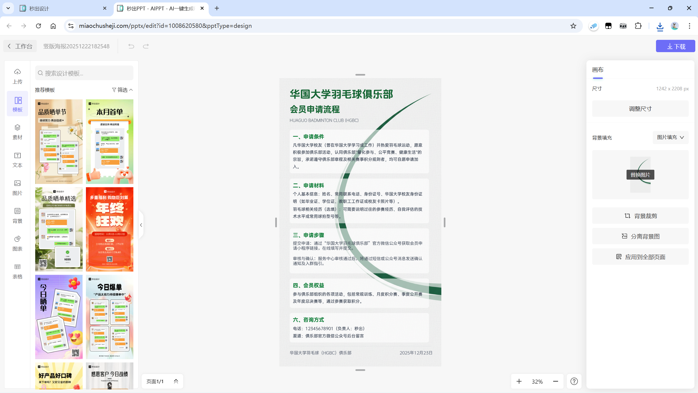
Task: Open the 图片填充 background fill dropdown
Action: coord(670,137)
